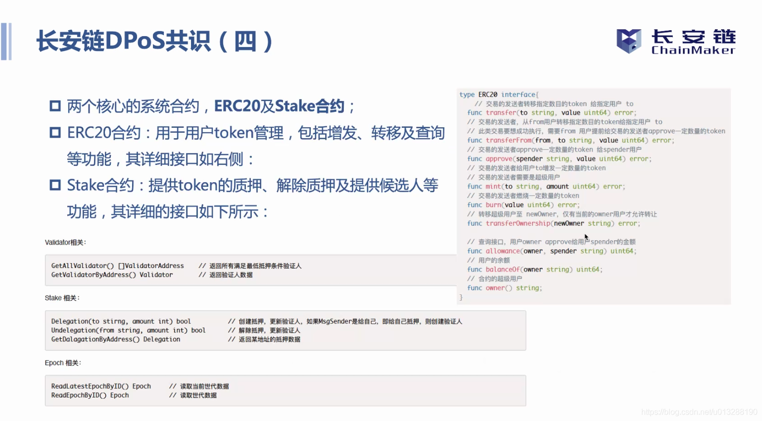
Task: Click the comment 返回验证人数据
Action: point(226,275)
